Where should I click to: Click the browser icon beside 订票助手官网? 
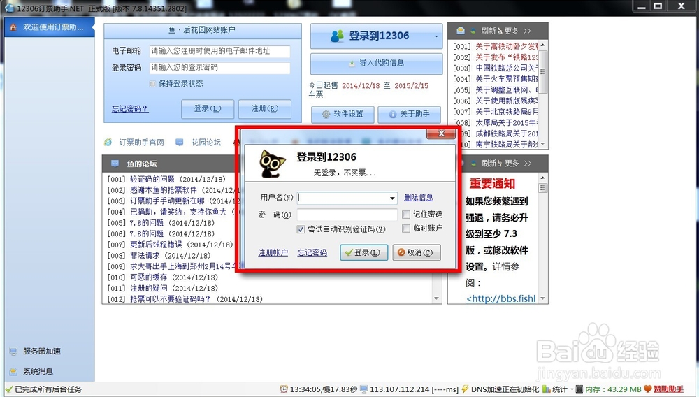coord(108,142)
